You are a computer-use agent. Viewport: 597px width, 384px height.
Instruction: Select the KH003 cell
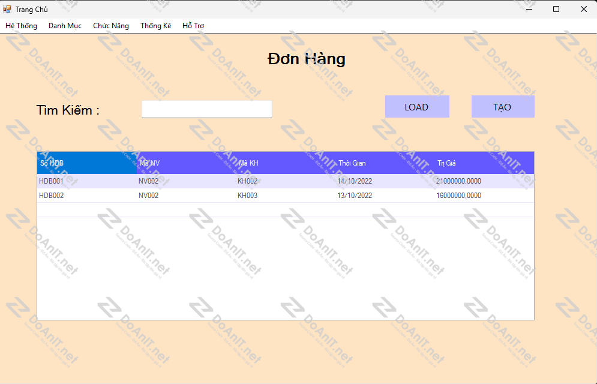[x=286, y=196]
